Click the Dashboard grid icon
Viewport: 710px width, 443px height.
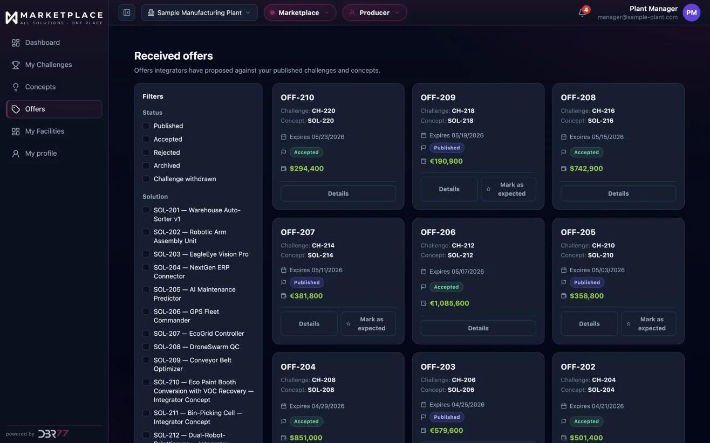(16, 43)
